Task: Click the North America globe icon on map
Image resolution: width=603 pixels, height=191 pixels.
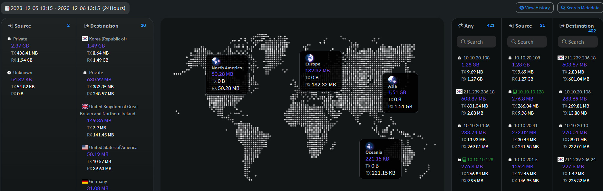Action: 216,61
